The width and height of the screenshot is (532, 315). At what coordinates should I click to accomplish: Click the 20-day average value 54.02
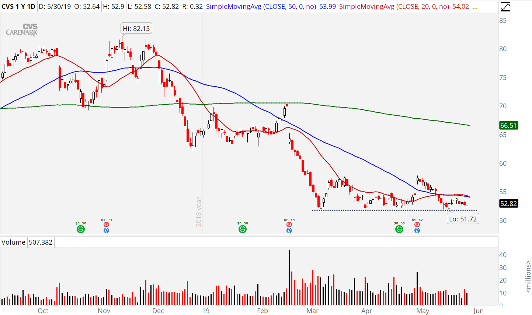(460, 7)
